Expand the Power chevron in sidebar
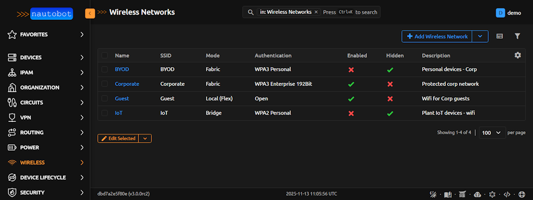The width and height of the screenshot is (533, 200). click(x=82, y=147)
